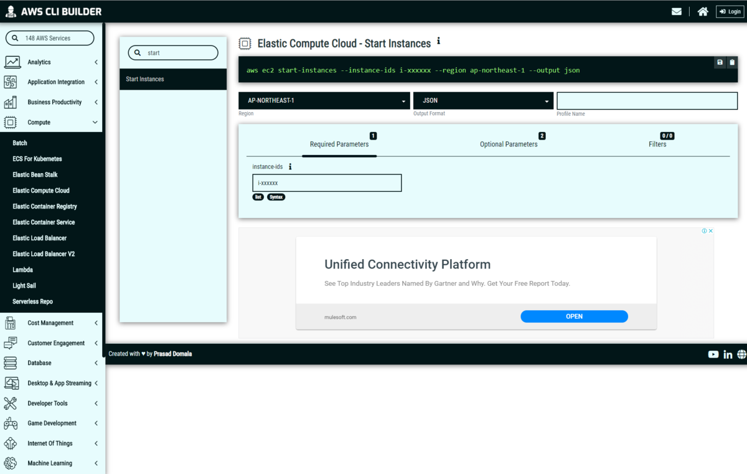This screenshot has width=747, height=474.
Task: Close the ad with X icon
Action: pos(711,231)
